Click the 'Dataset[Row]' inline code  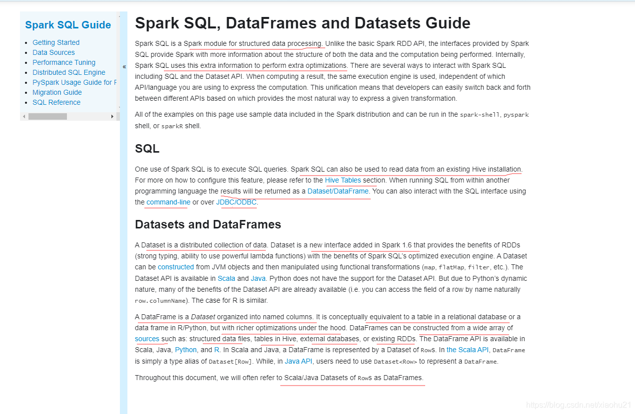[x=230, y=362]
